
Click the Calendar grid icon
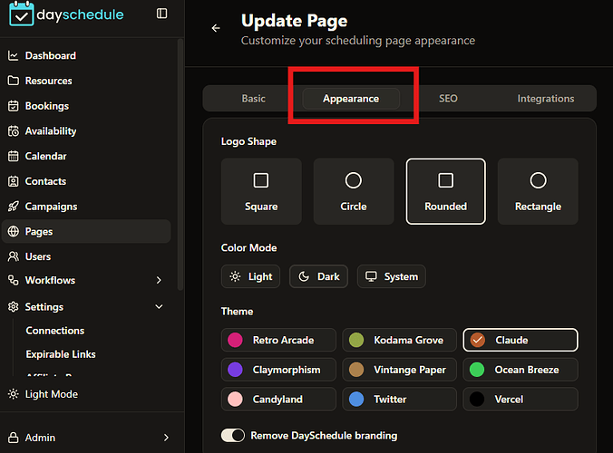point(14,156)
